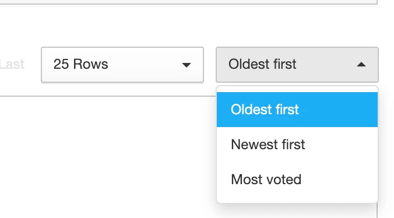Click the upward triangle beside Oldest first

(361, 65)
